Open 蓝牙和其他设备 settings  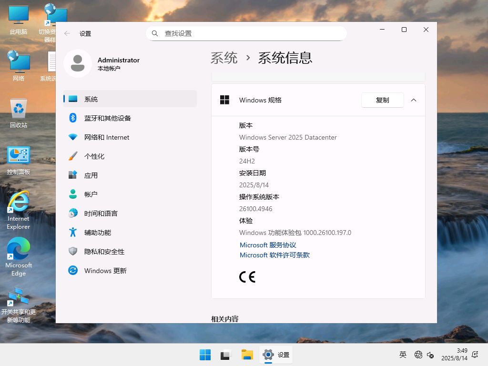click(130, 118)
